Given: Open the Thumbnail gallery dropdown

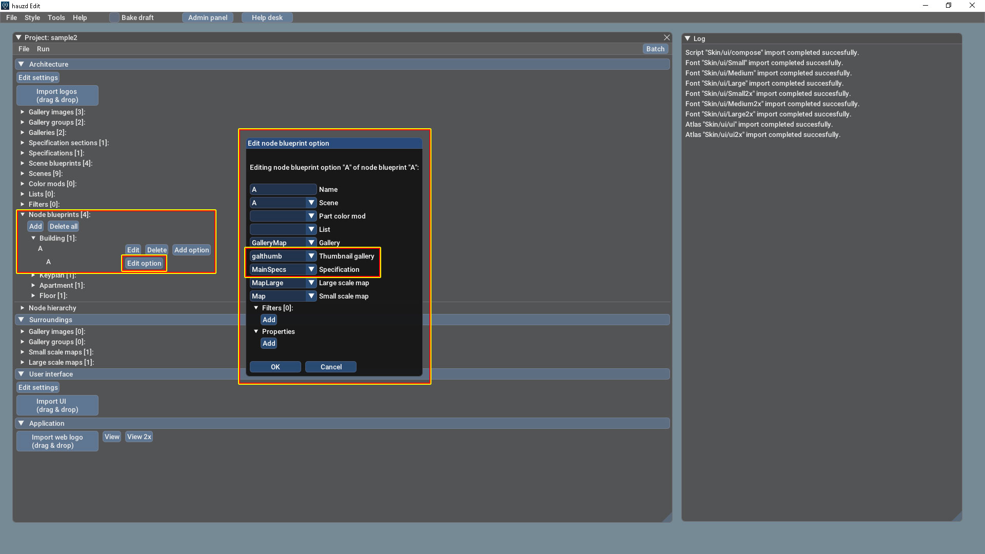Looking at the screenshot, I should point(311,256).
